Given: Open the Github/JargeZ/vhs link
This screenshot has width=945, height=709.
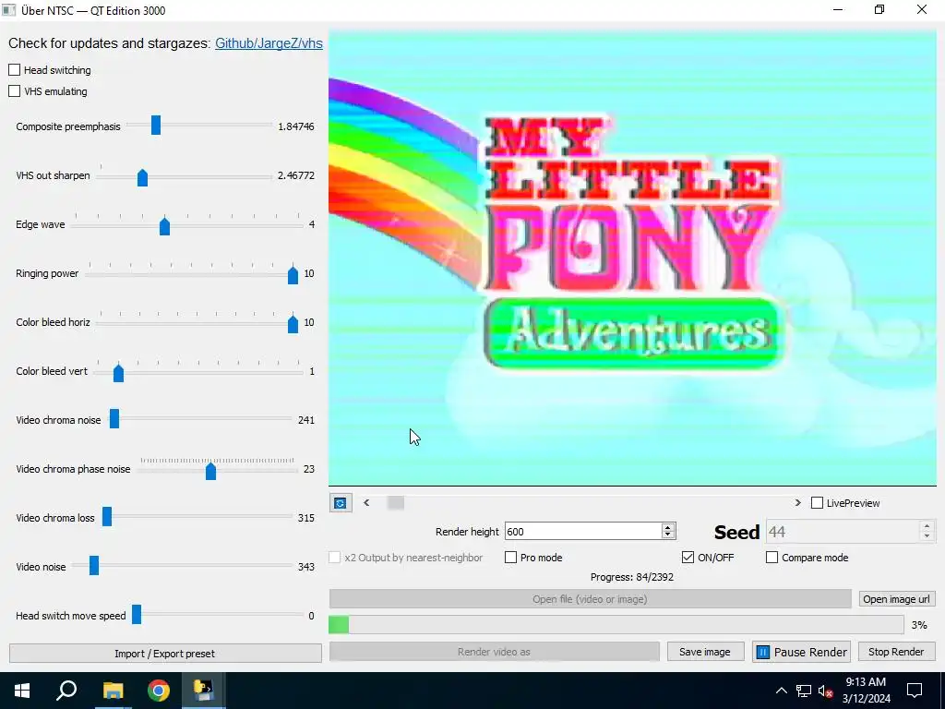Looking at the screenshot, I should click(x=269, y=43).
